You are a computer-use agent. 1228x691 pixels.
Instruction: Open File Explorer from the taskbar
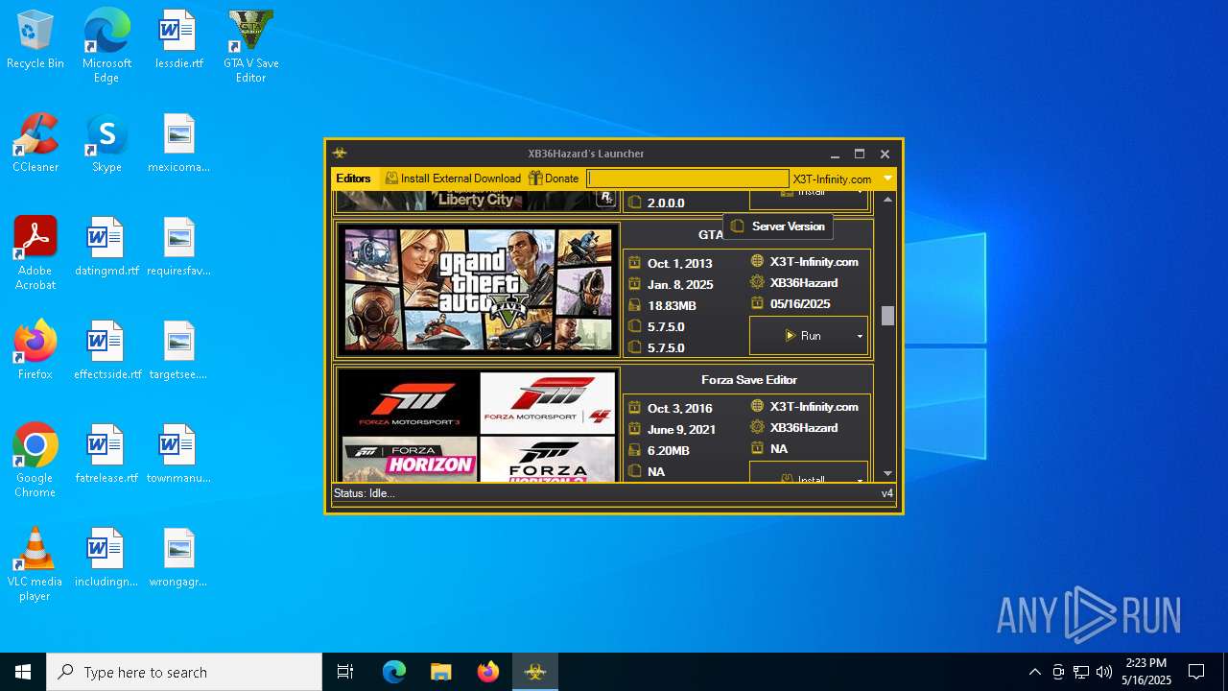pos(441,672)
